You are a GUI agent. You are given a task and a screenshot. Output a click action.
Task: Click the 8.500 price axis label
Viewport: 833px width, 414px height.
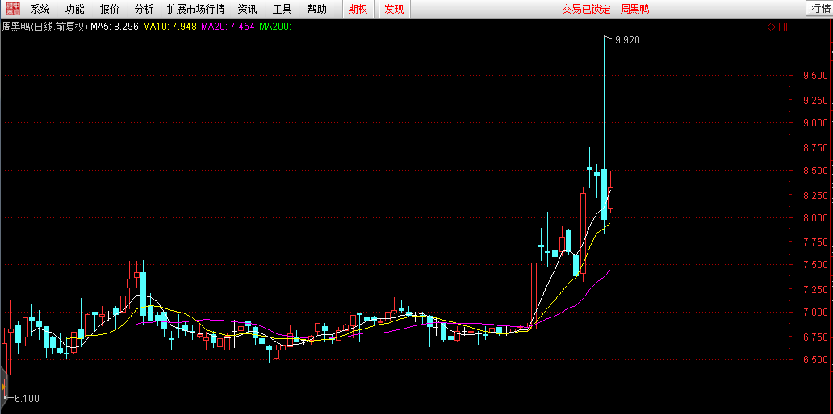(815, 171)
